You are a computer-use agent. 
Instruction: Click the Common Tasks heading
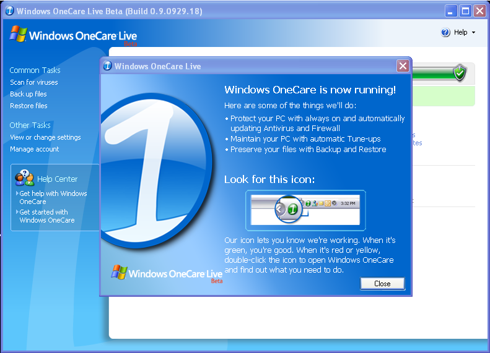tap(35, 70)
